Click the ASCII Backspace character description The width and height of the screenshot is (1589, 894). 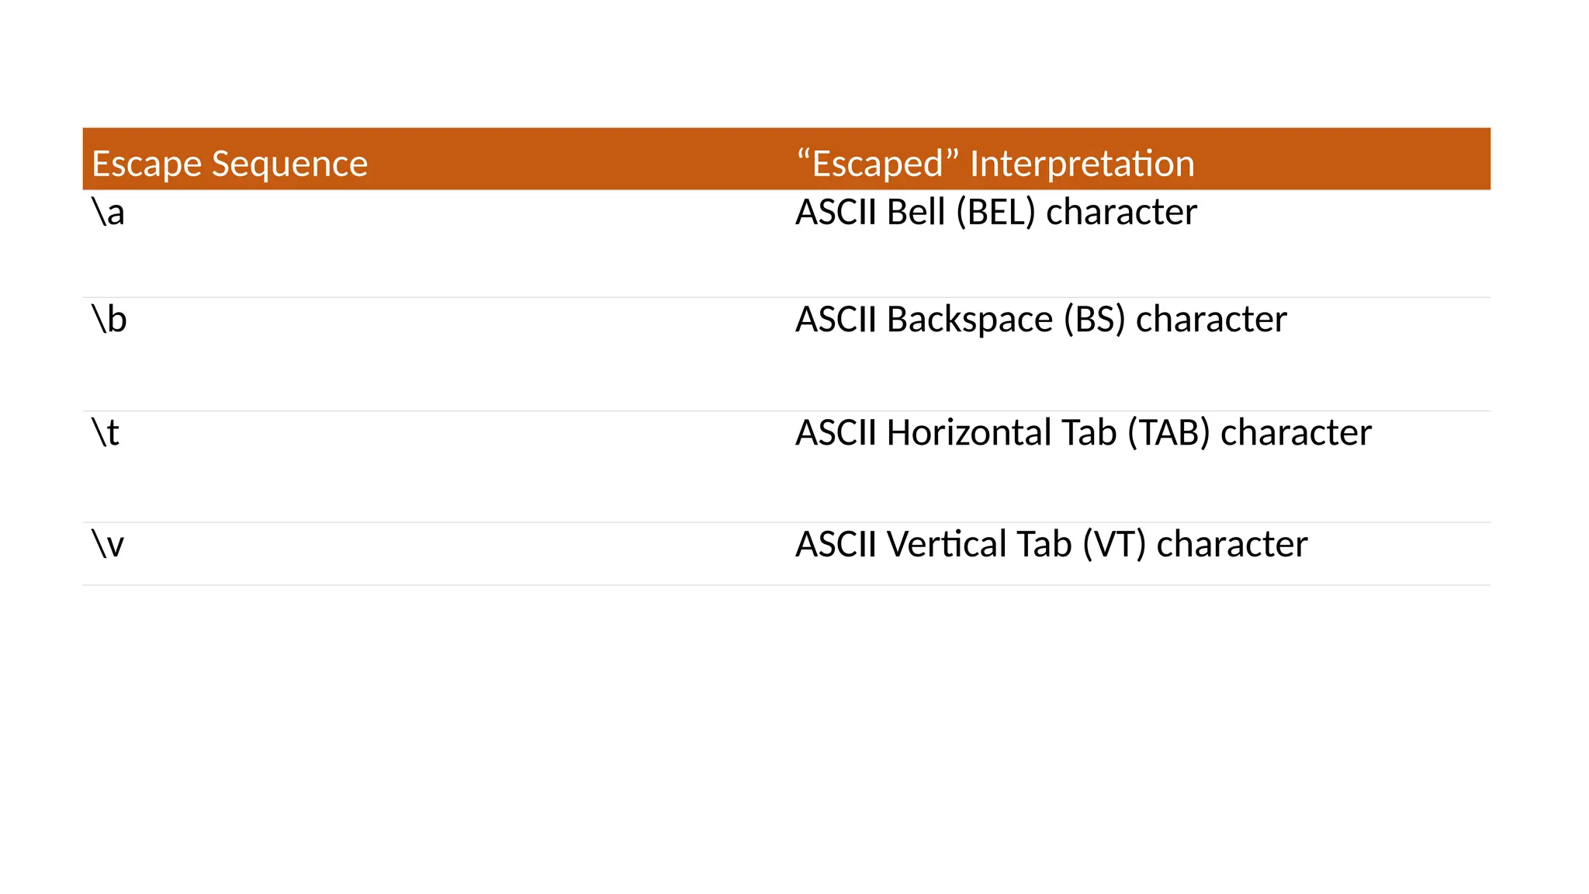click(1040, 320)
